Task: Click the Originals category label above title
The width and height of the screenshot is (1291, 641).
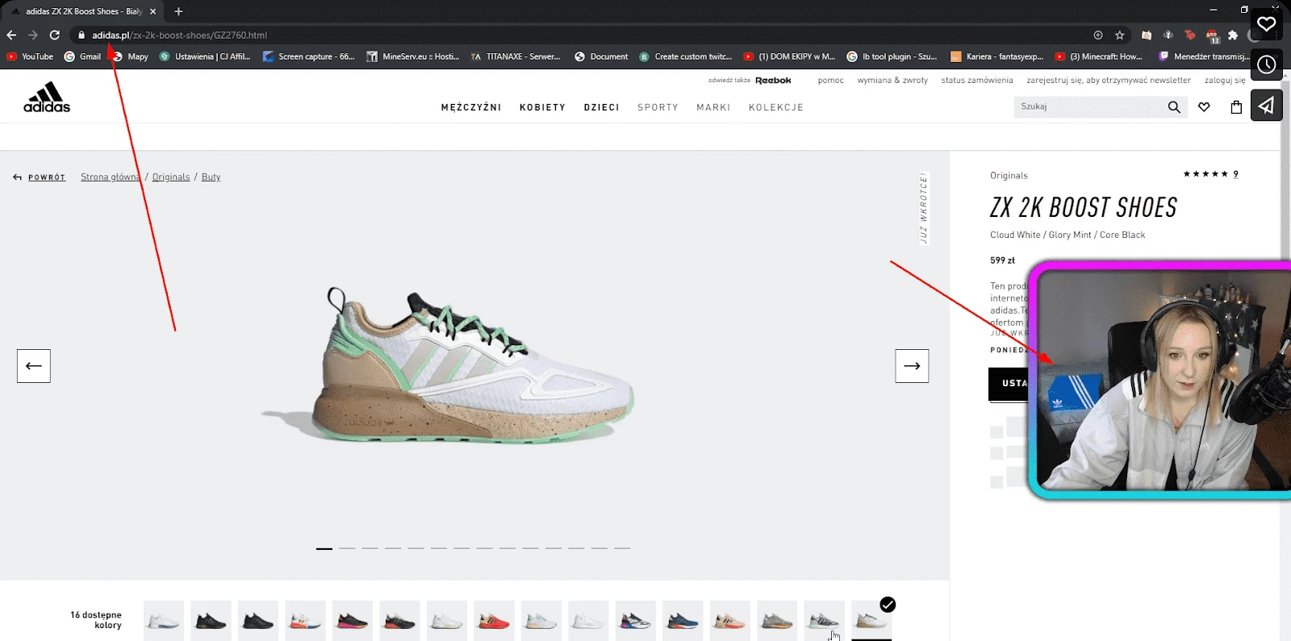Action: tap(1009, 176)
